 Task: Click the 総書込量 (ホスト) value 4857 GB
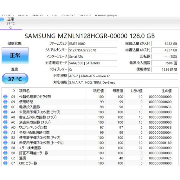pyautogui.click(x=165, y=50)
